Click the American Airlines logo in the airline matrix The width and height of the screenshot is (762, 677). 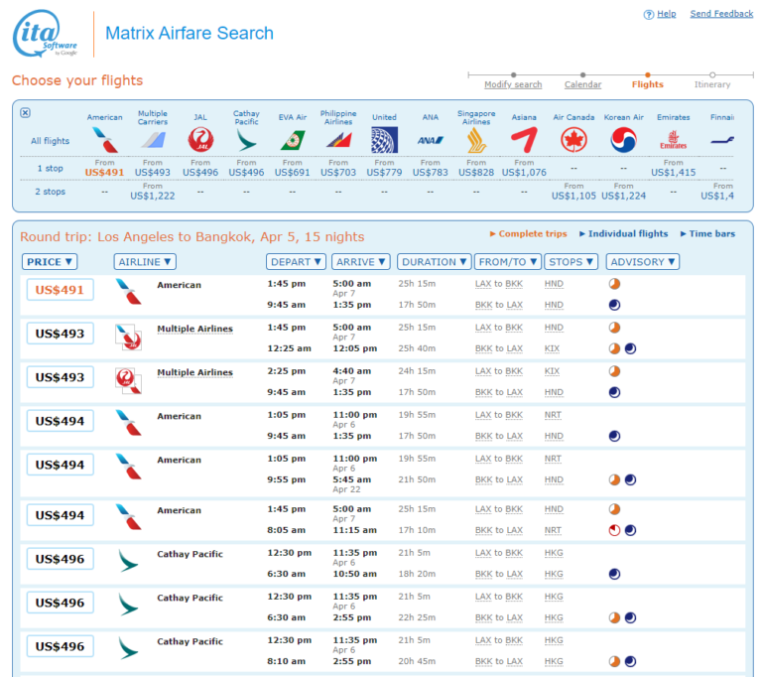104,140
